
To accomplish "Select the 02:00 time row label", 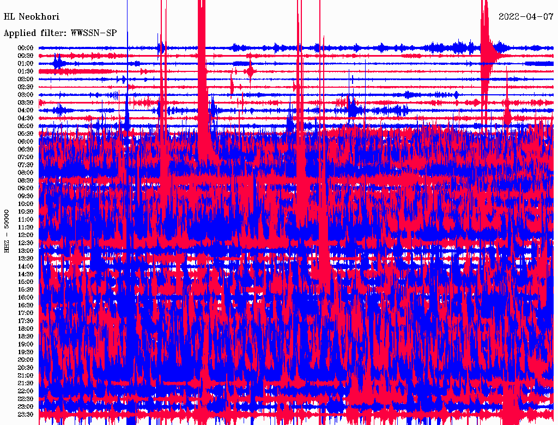I will (x=26, y=79).
